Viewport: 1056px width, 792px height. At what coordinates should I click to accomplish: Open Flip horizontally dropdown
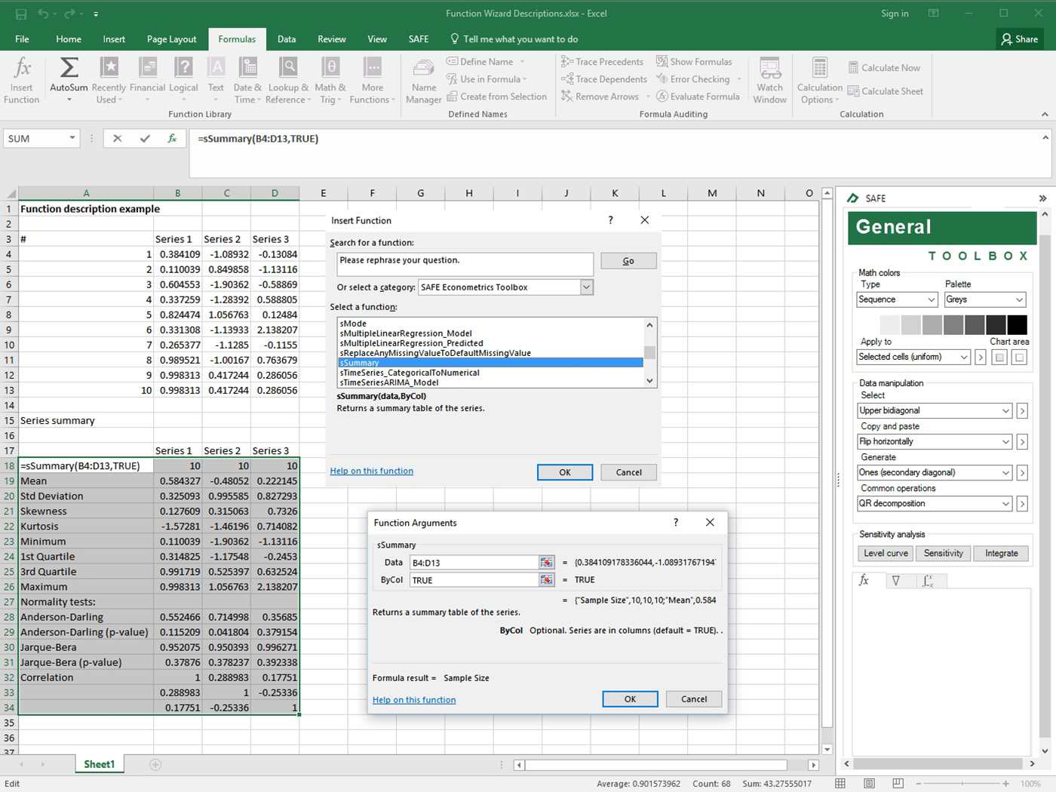1005,442
